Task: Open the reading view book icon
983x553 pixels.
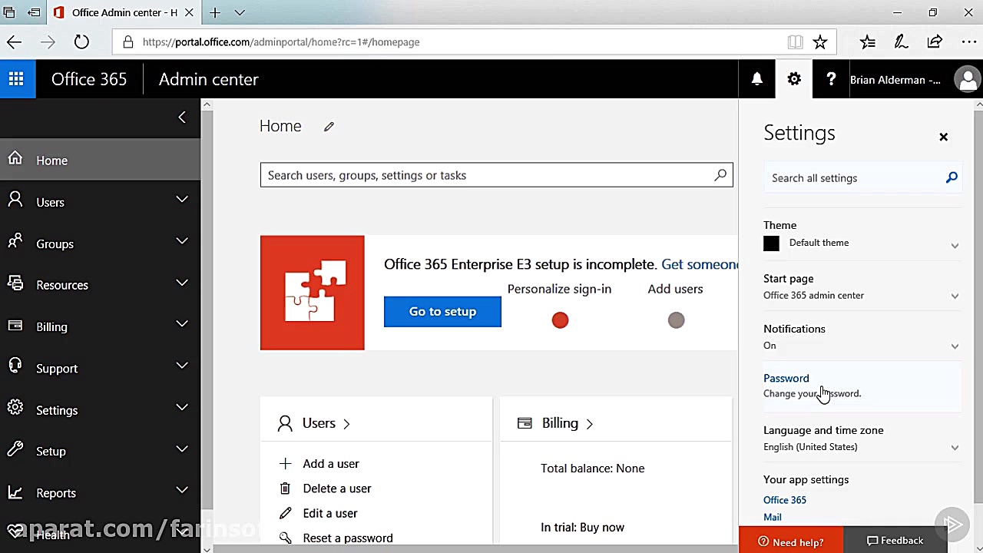Action: coord(795,42)
